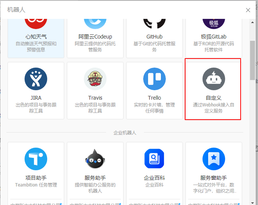Click the 服务窗助手 title text
258x205 pixels.
(x=213, y=178)
